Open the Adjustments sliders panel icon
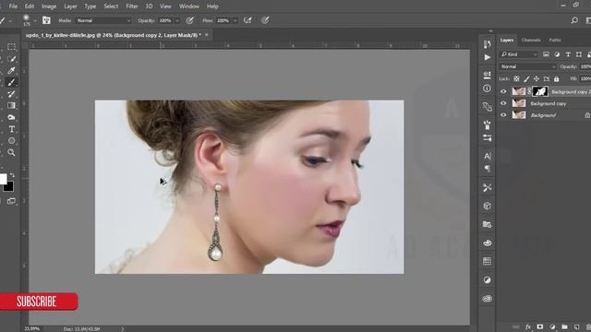 pos(487,138)
